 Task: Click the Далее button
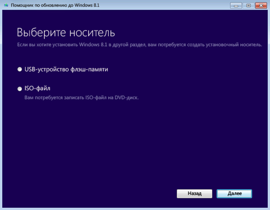[234, 194]
